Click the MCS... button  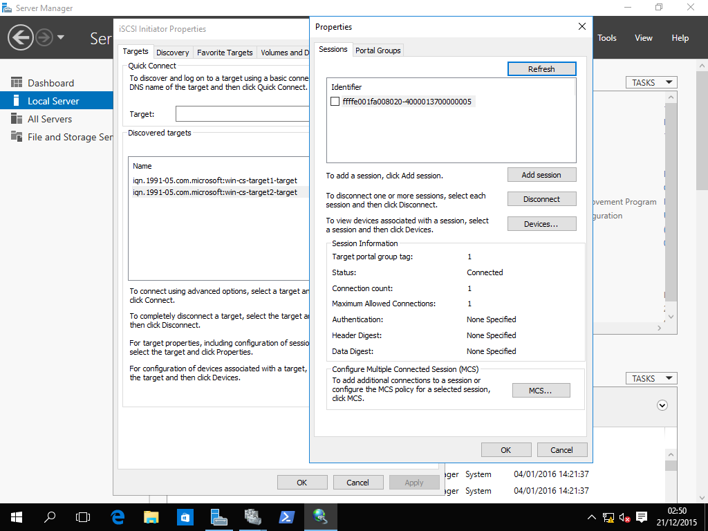[541, 391]
